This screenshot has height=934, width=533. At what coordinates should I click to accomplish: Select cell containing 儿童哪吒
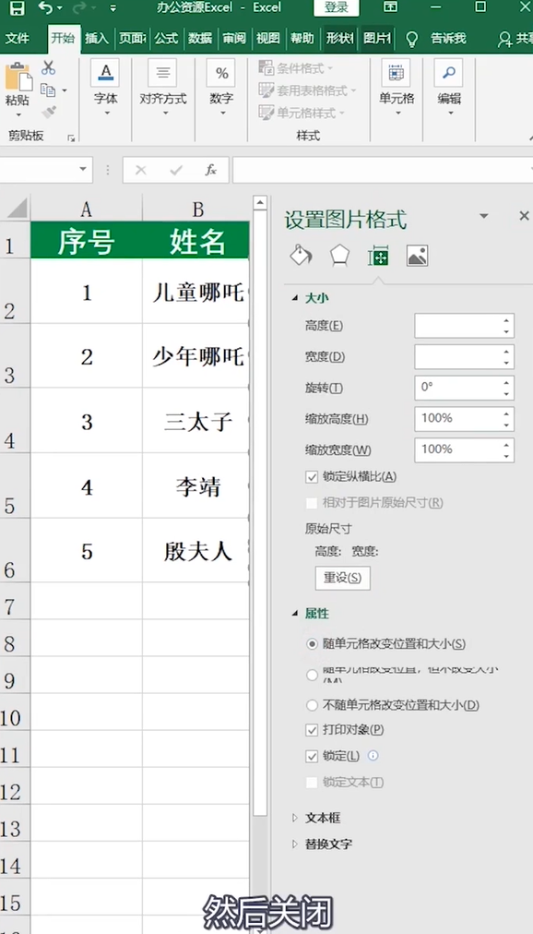click(x=197, y=292)
